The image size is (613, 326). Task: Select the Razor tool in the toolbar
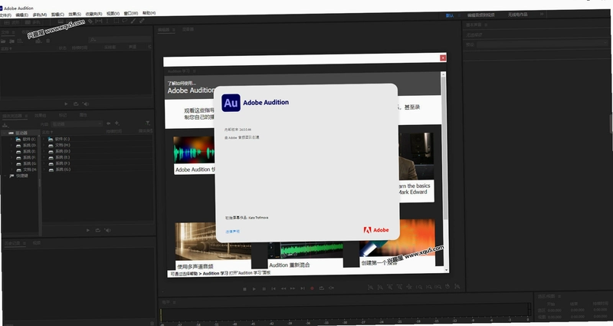[90, 21]
